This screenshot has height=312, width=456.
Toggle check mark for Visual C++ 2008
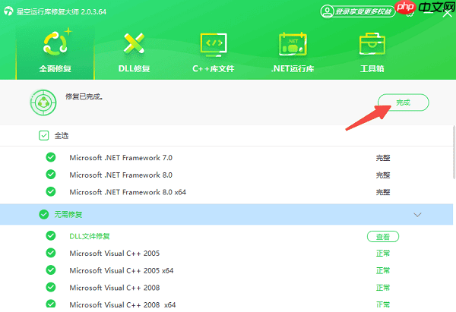[x=51, y=287]
